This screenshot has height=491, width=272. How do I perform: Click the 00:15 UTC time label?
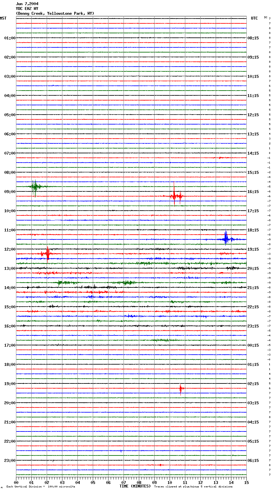coord(253,345)
